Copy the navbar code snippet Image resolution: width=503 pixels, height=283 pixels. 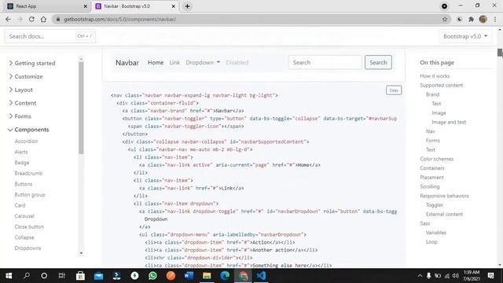394,90
